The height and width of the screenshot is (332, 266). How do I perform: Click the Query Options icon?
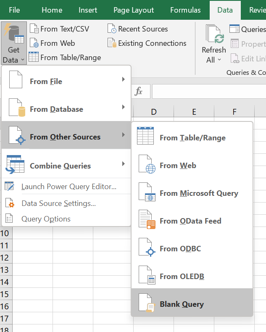[x=9, y=219]
